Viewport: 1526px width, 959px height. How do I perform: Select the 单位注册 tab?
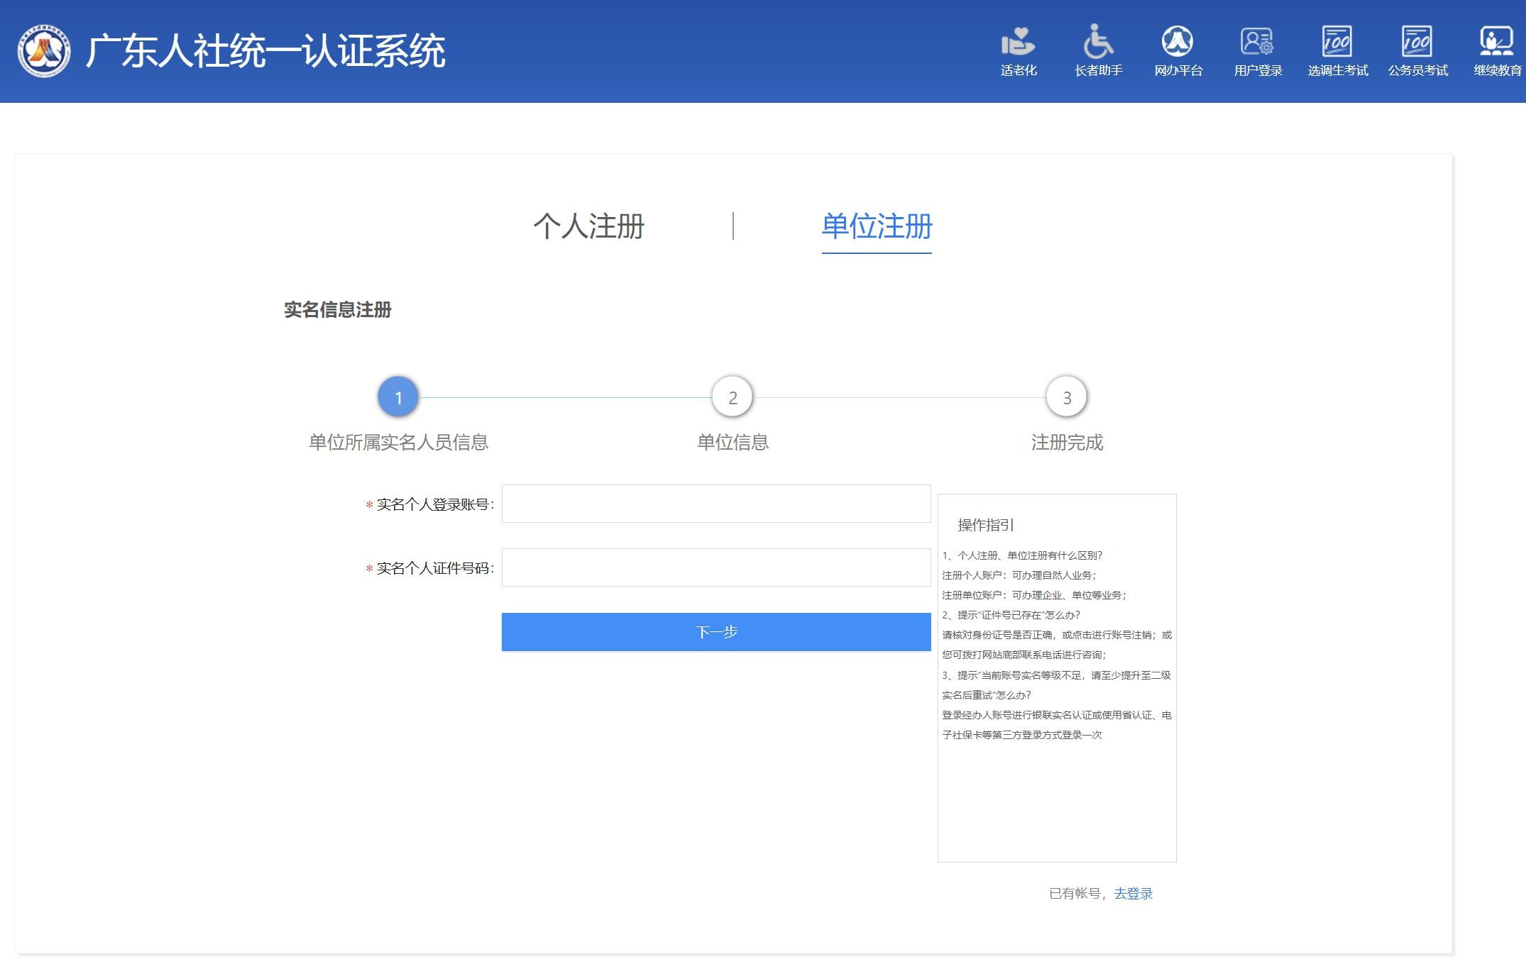[876, 226]
